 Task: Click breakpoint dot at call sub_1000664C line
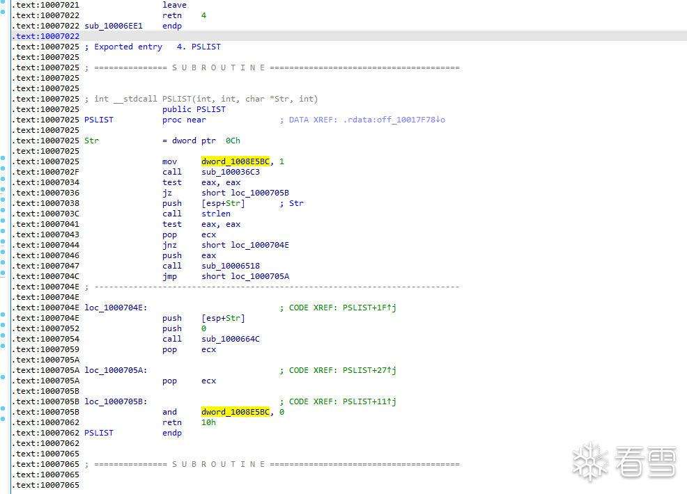[3, 339]
